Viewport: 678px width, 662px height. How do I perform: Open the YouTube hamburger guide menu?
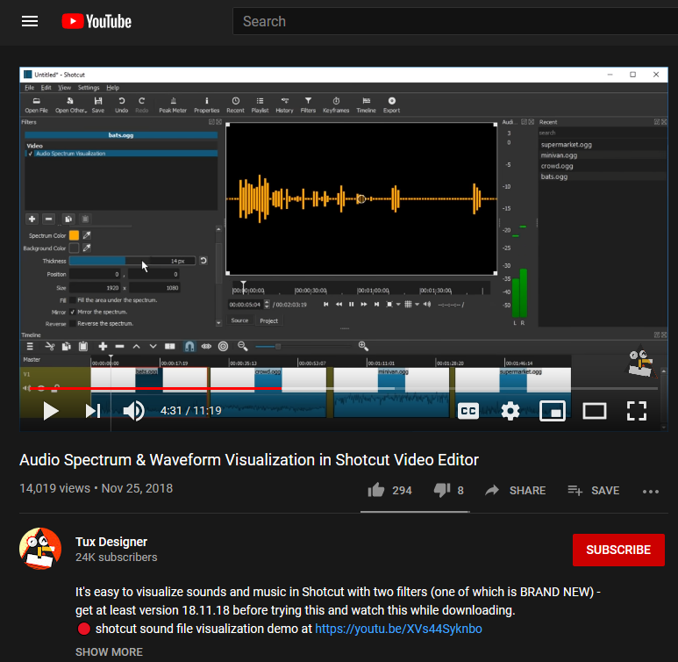point(30,21)
